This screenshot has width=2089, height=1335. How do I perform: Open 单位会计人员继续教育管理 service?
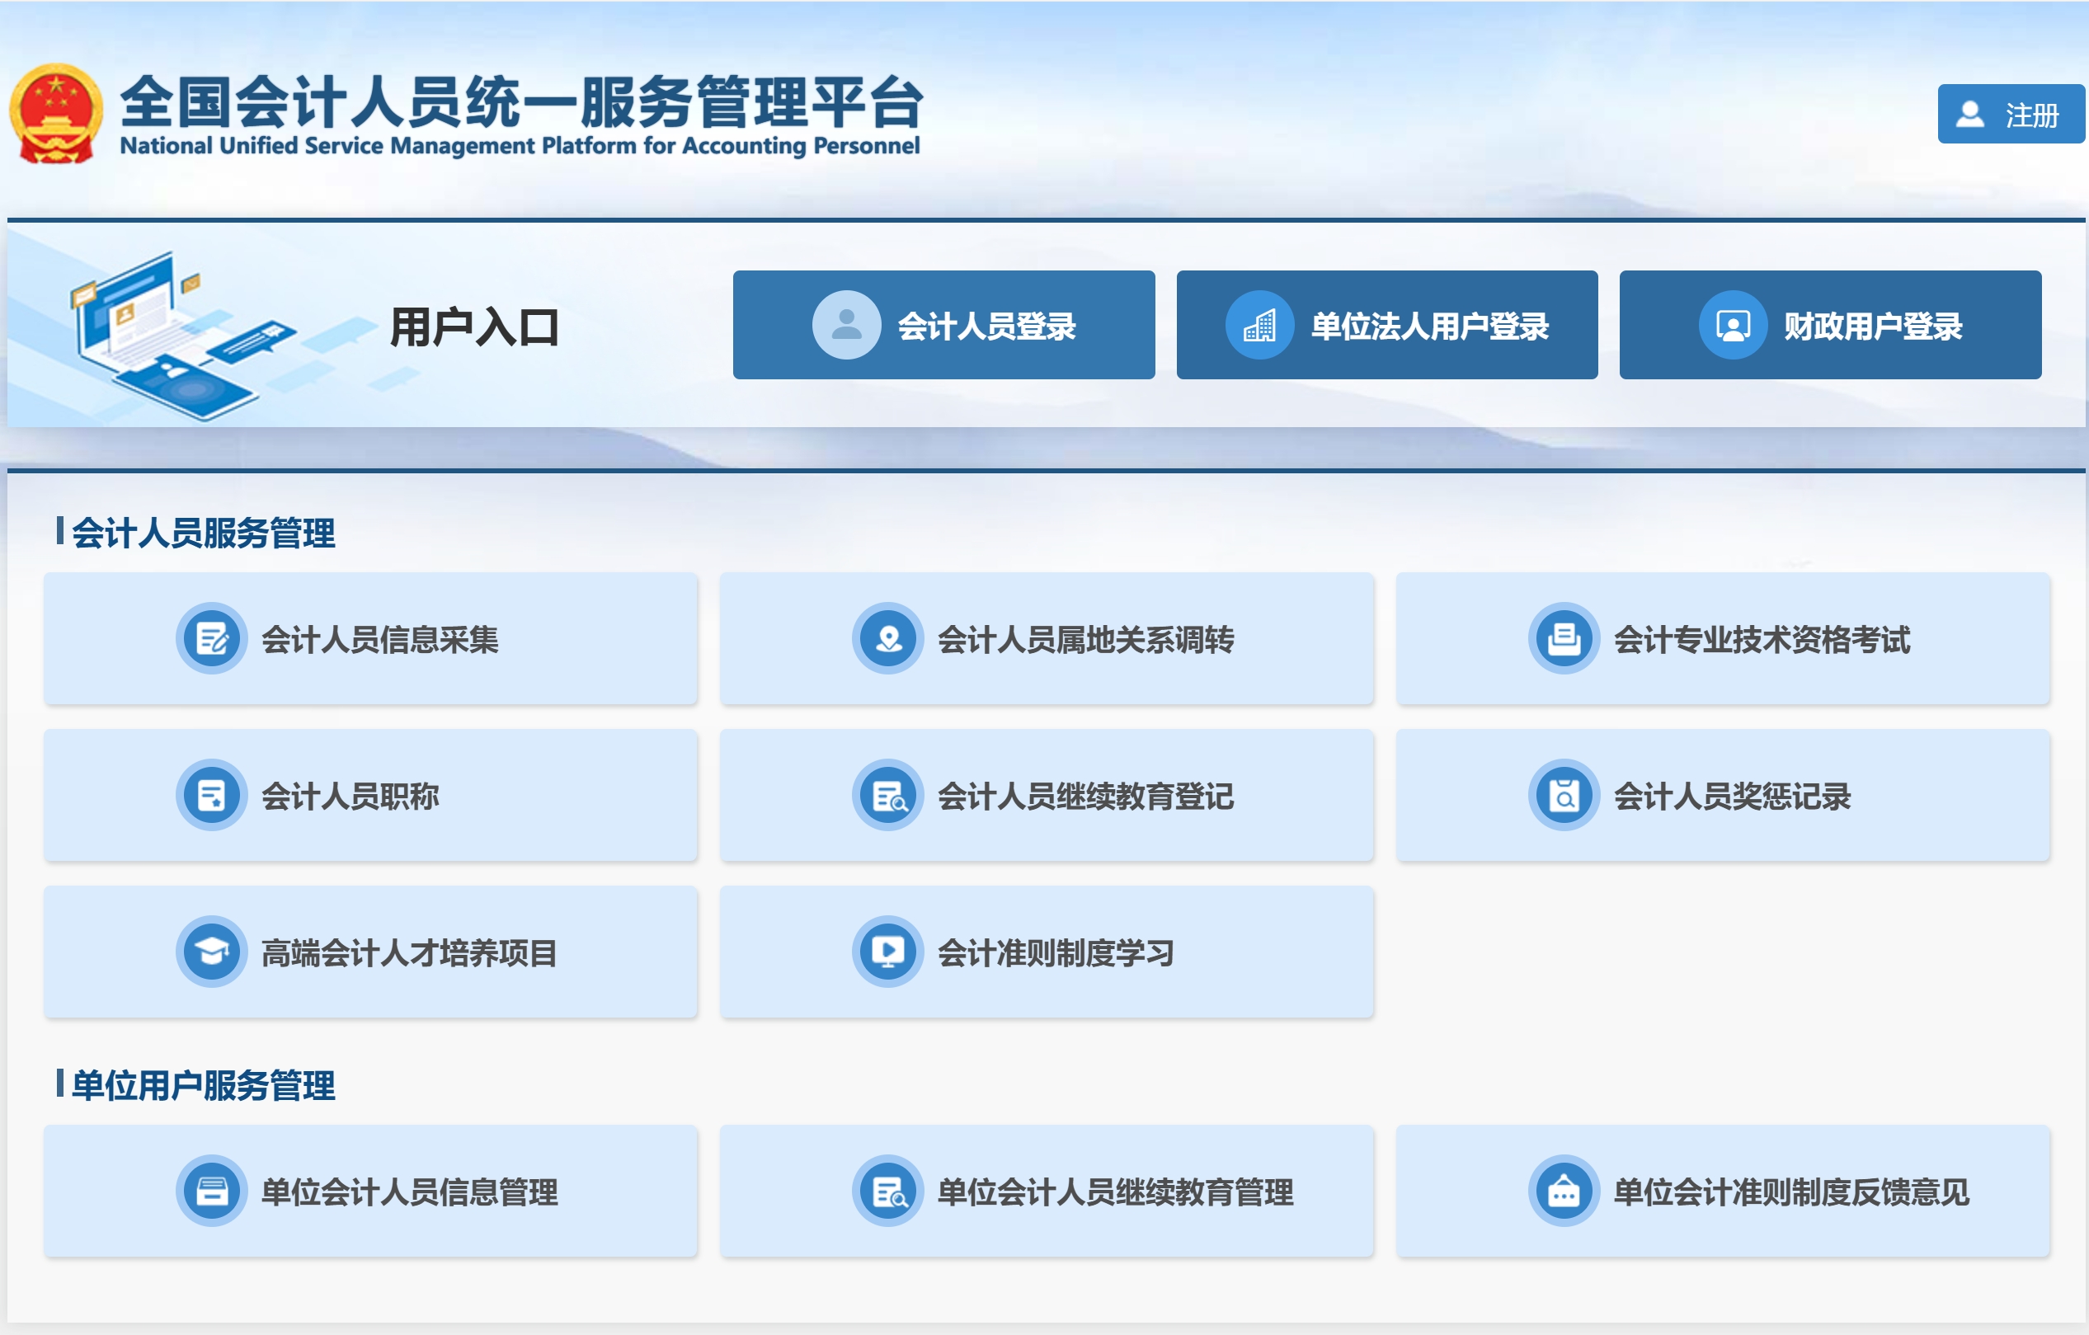point(1047,1191)
